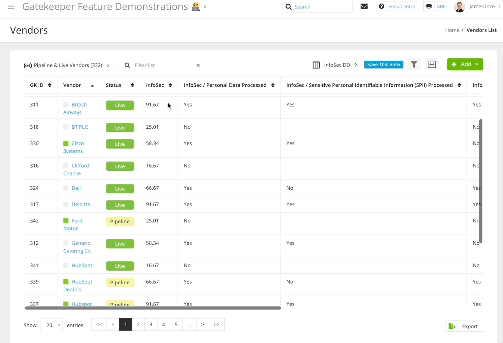Open messages via the envelope icon
This screenshot has height=343, width=503.
(364, 6)
